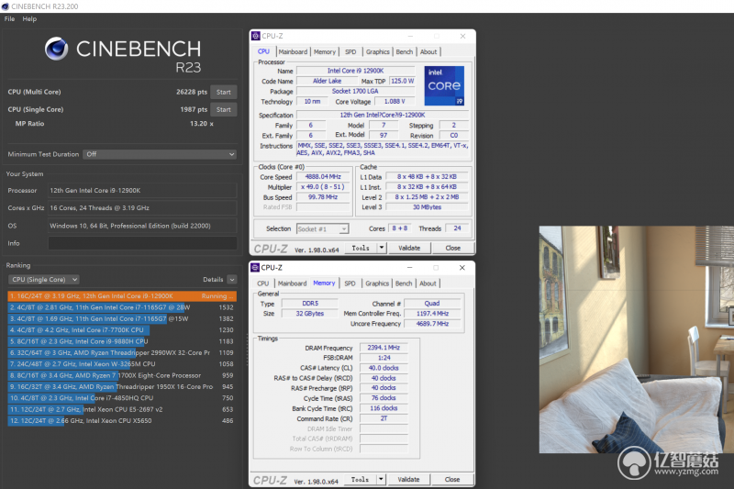Select CPU tab in upper CPU-Z window
The width and height of the screenshot is (734, 489).
[263, 51]
